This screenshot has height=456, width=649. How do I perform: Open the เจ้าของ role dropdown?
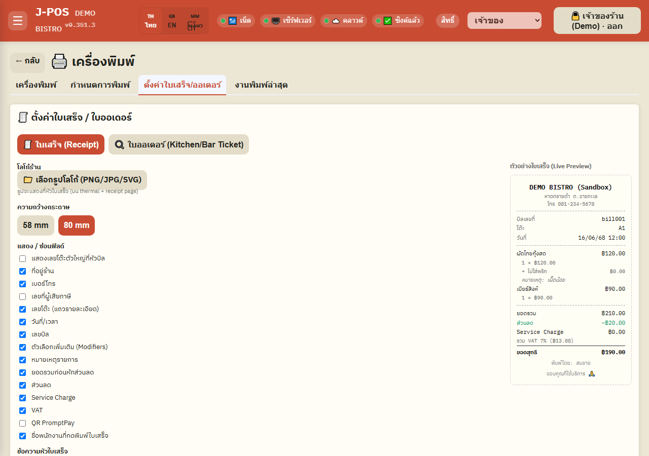[x=504, y=21]
